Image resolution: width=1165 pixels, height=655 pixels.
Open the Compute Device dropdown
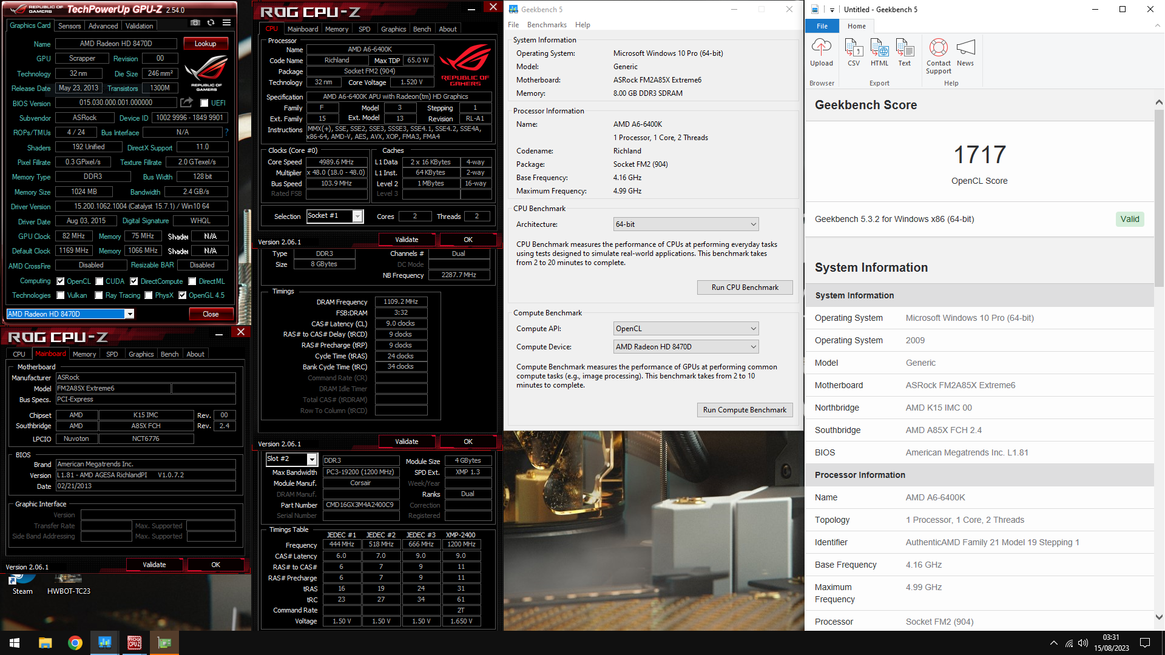[686, 347]
